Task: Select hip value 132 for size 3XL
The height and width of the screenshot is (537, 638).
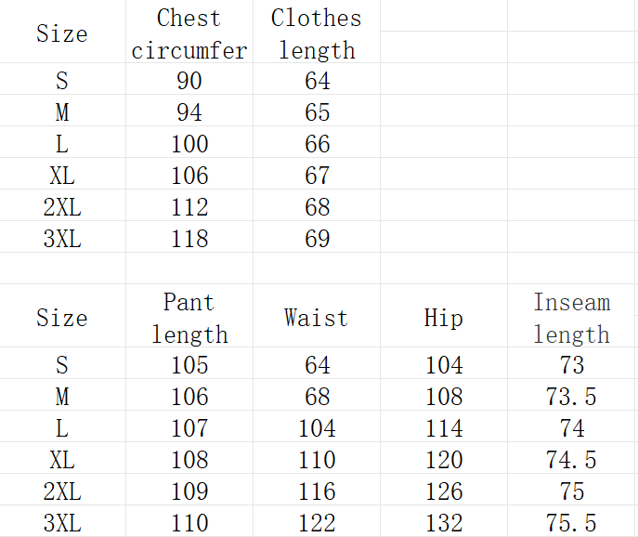Action: coord(443,523)
